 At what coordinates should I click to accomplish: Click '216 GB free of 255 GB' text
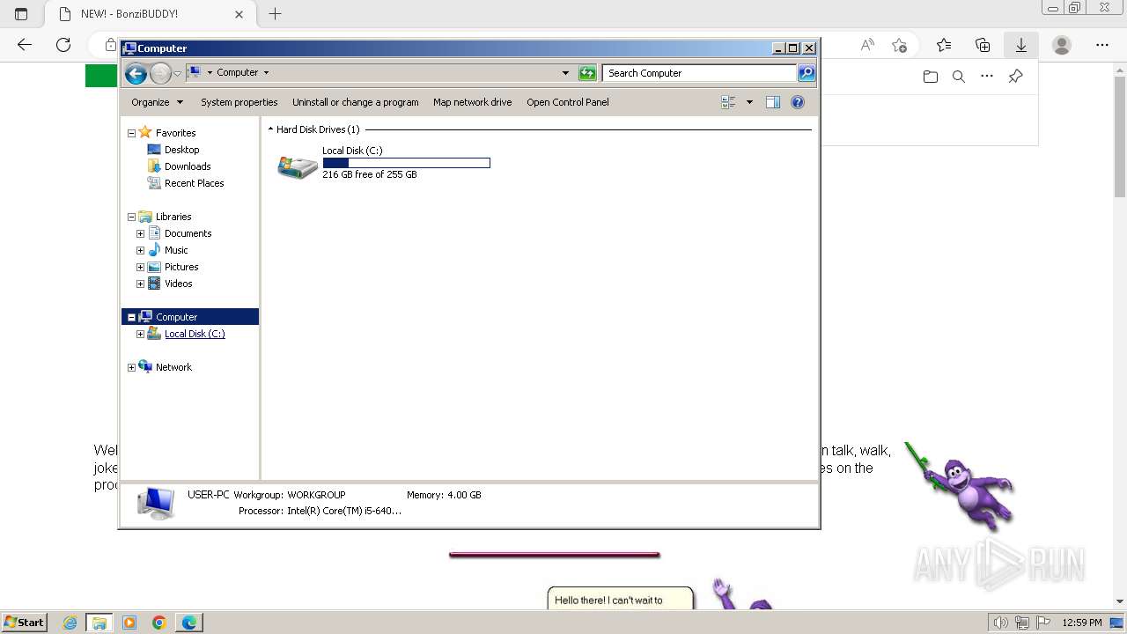click(x=370, y=174)
